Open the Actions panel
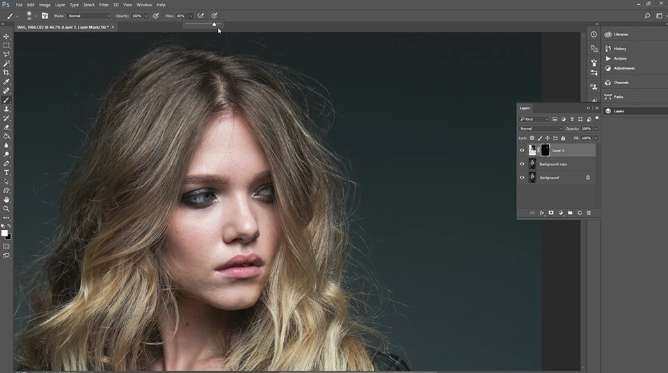The width and height of the screenshot is (668, 373). (620, 58)
